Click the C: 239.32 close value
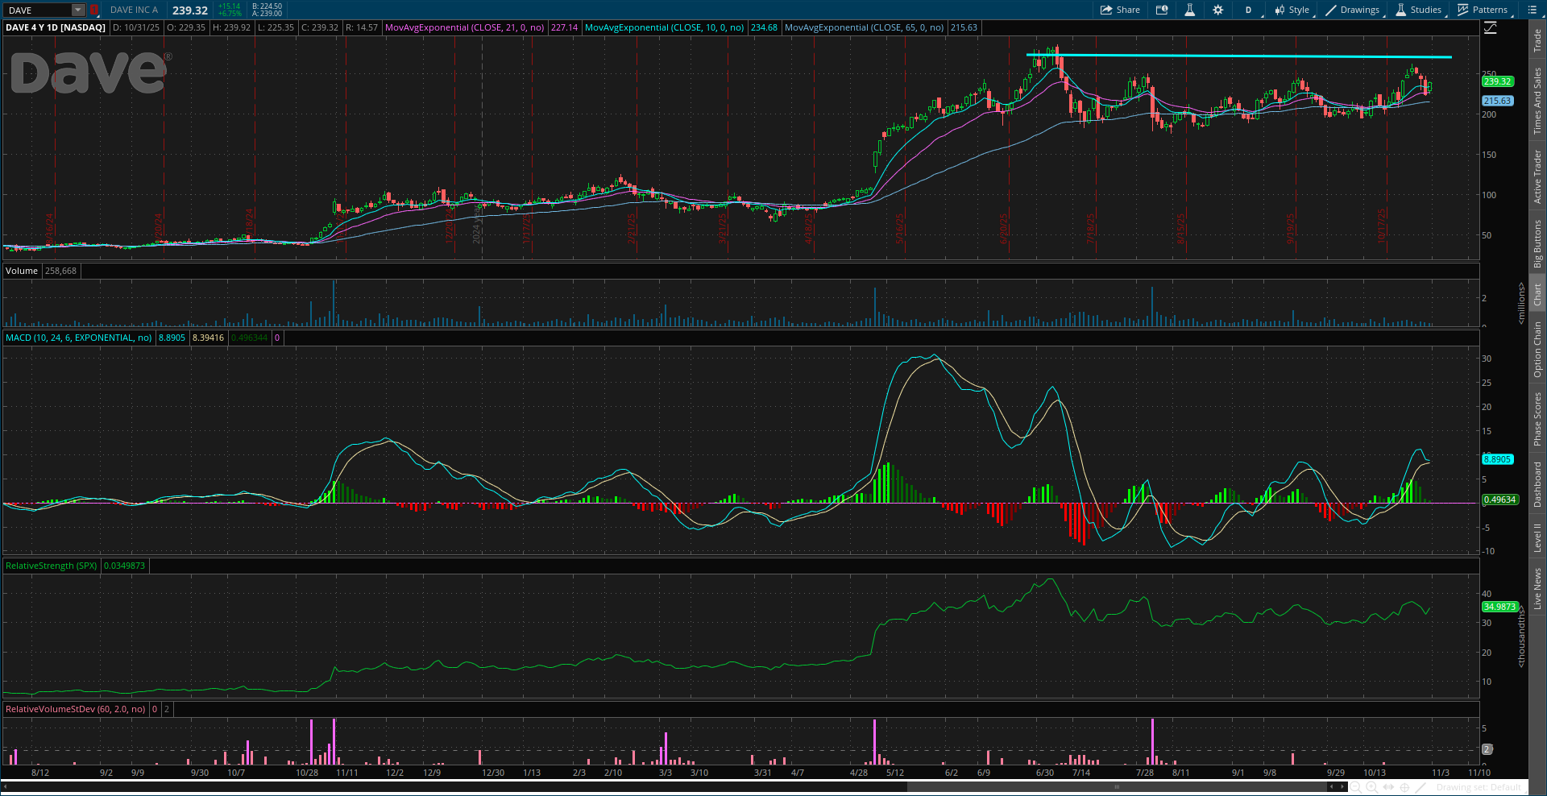 [x=320, y=27]
